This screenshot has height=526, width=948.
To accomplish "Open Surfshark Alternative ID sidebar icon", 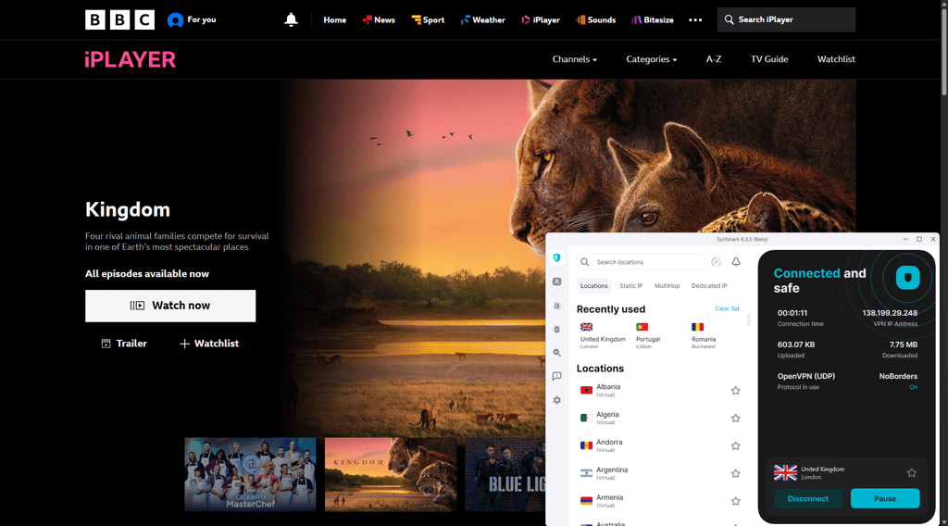I will coord(556,282).
